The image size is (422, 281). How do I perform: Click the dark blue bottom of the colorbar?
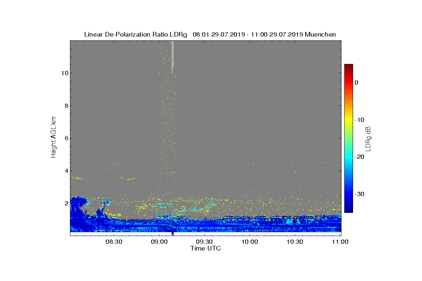coord(349,210)
